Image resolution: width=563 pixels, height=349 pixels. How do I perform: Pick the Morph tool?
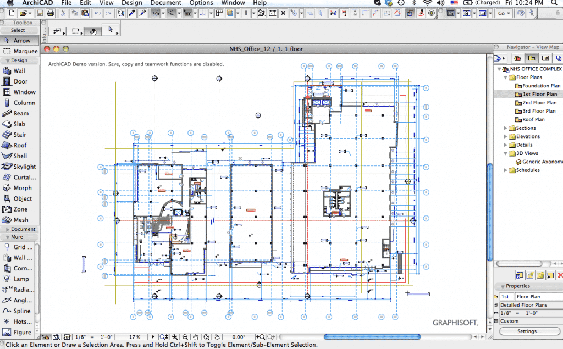tap(19, 188)
